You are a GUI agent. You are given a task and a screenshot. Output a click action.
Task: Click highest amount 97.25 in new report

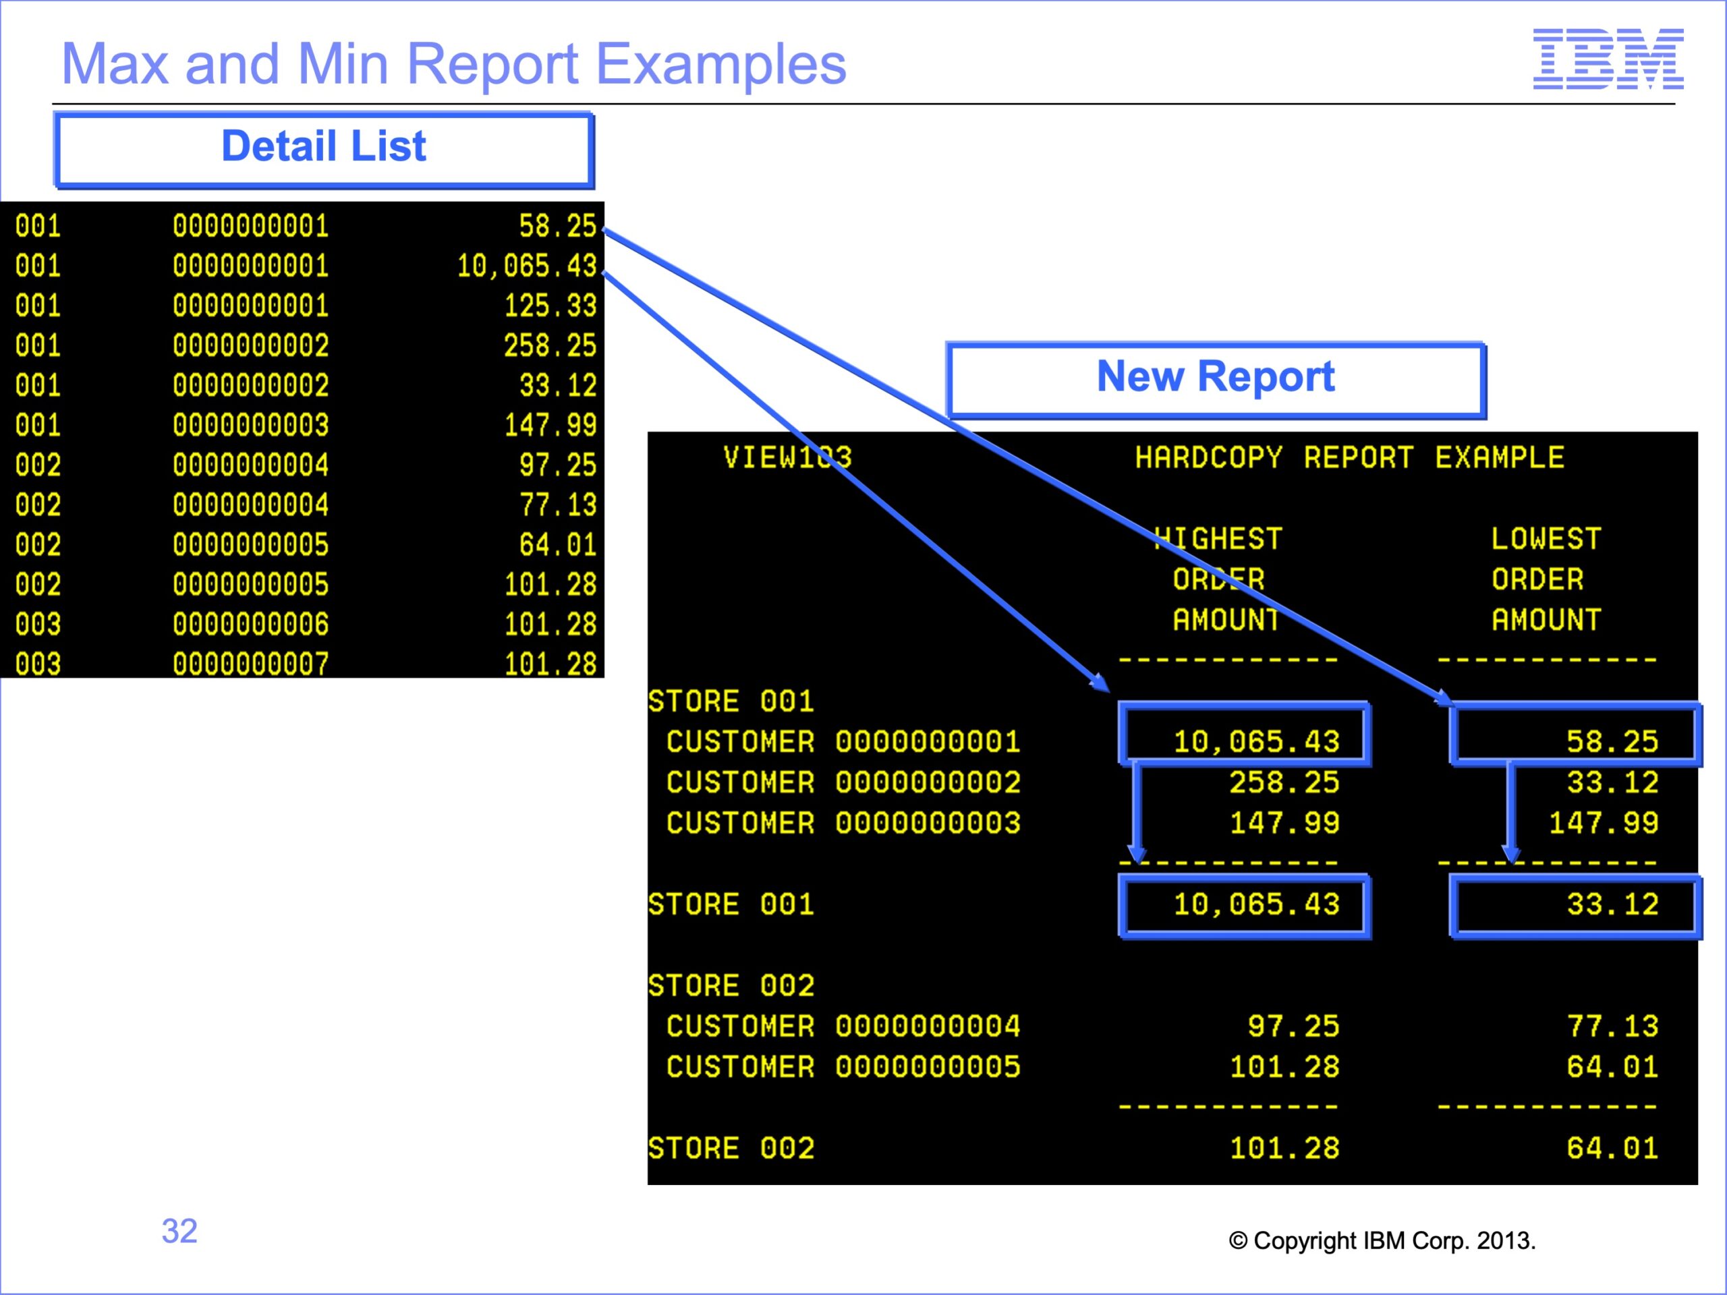point(1294,1026)
